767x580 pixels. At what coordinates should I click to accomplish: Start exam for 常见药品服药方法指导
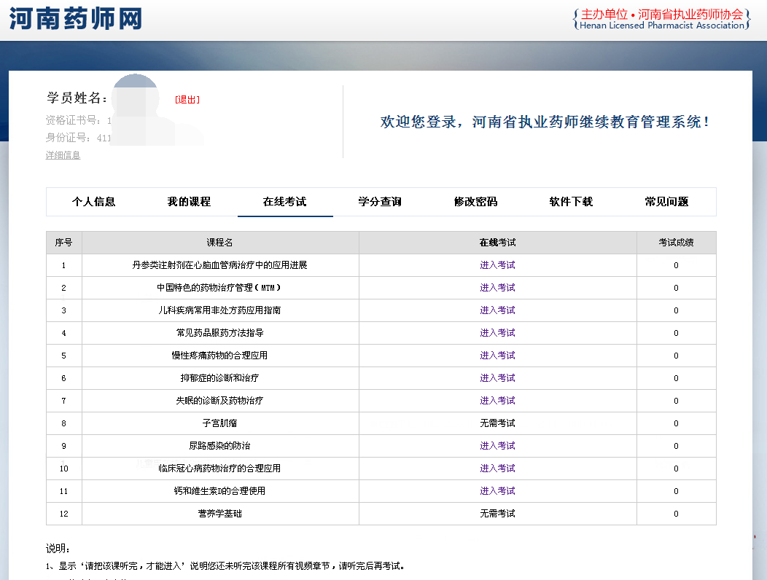click(x=497, y=333)
